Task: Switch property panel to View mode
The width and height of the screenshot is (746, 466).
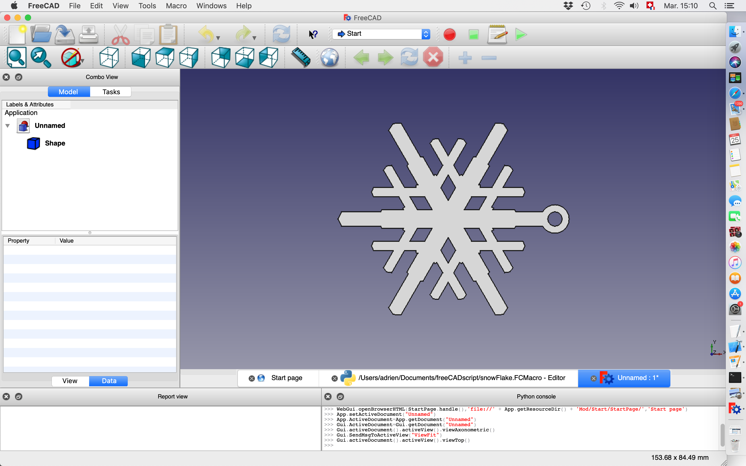Action: [70, 381]
